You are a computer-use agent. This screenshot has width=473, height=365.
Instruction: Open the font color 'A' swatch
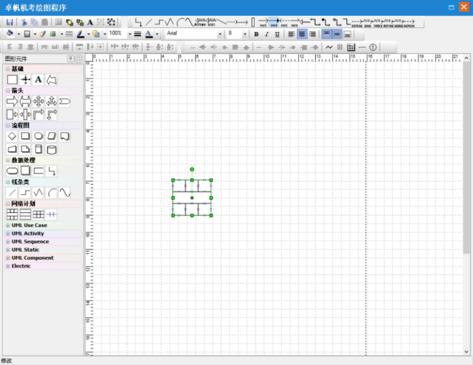148,34
